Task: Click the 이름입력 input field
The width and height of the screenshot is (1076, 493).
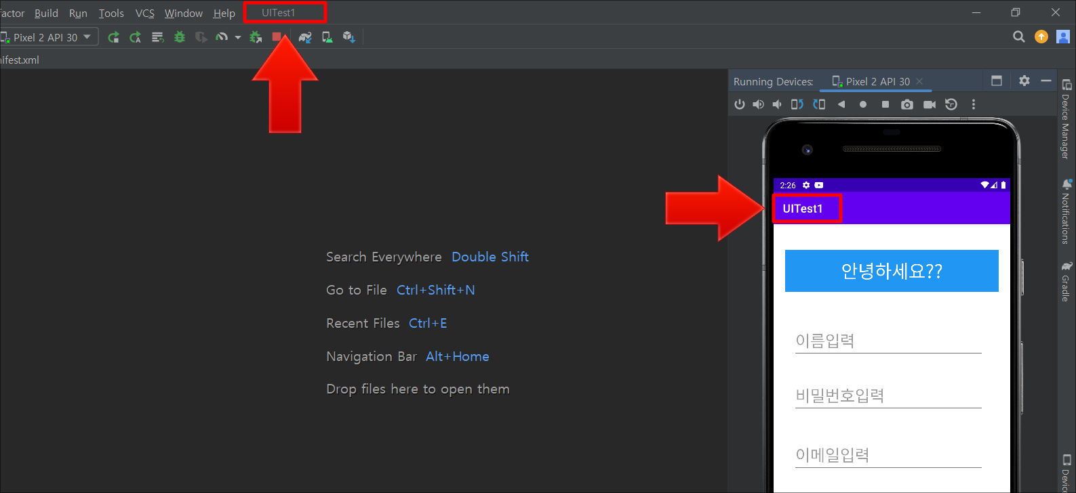Action: pyautogui.click(x=888, y=340)
